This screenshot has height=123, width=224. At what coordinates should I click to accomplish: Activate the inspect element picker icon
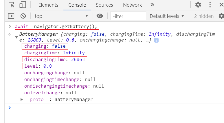pos(11,5)
